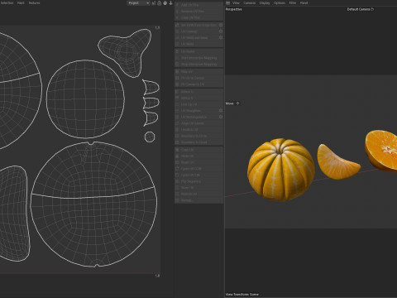Click the Clear UV Pins command icon
Viewport: 397px width, 298px height.
click(177, 17)
